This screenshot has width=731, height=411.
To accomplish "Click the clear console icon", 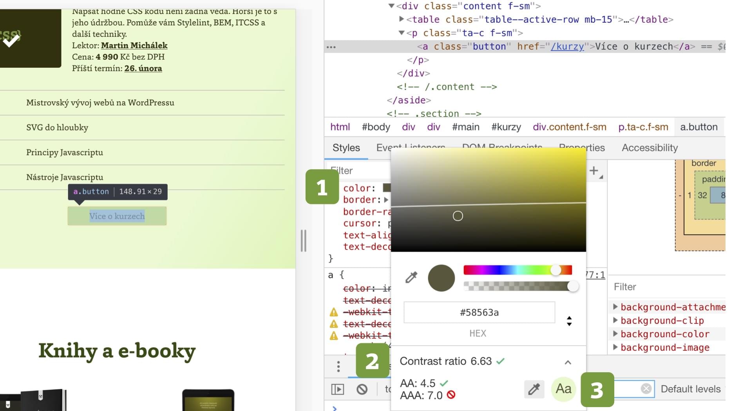I will (362, 389).
